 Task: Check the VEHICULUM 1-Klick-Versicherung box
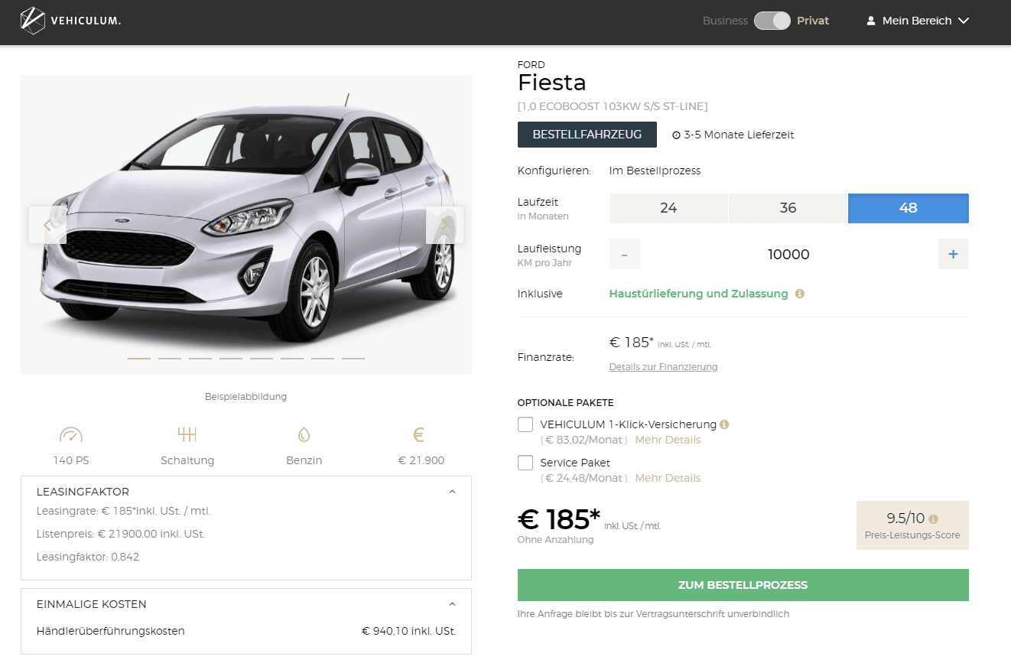click(525, 424)
